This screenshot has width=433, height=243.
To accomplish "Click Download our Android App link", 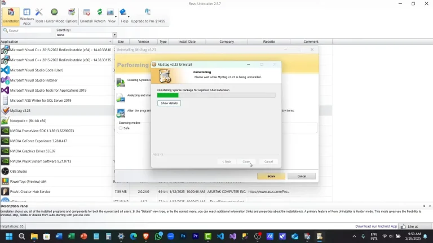I will pyautogui.click(x=376, y=227).
